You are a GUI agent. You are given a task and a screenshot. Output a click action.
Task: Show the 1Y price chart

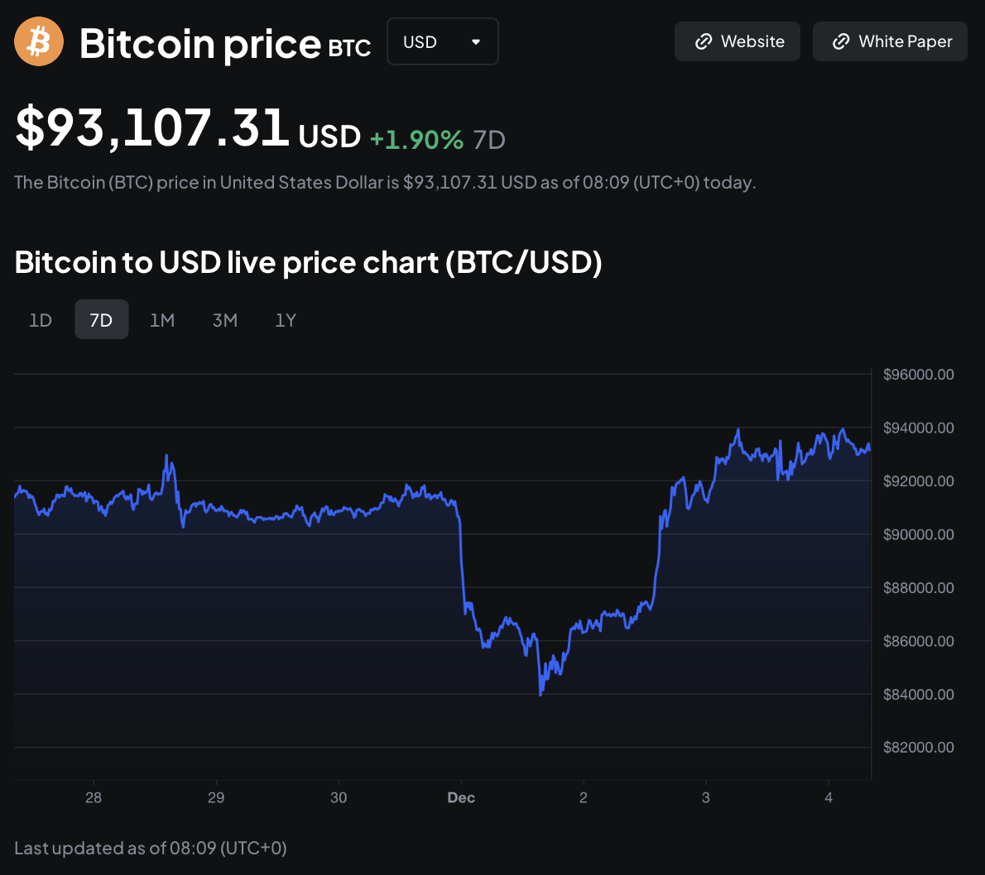click(286, 320)
